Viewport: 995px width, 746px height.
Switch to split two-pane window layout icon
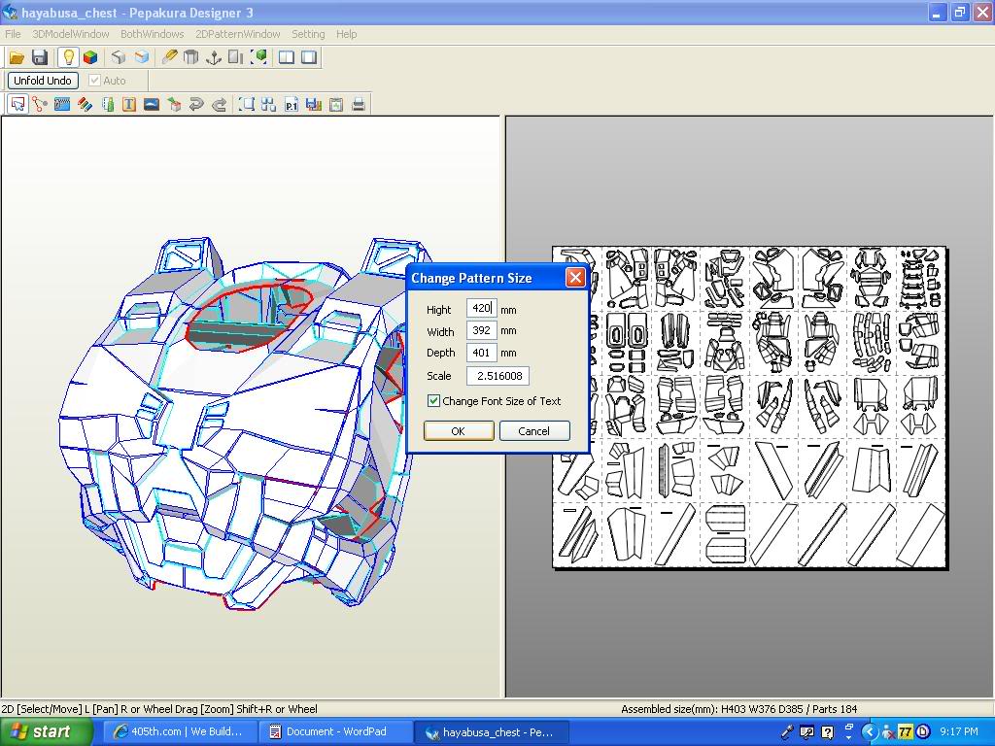point(287,57)
